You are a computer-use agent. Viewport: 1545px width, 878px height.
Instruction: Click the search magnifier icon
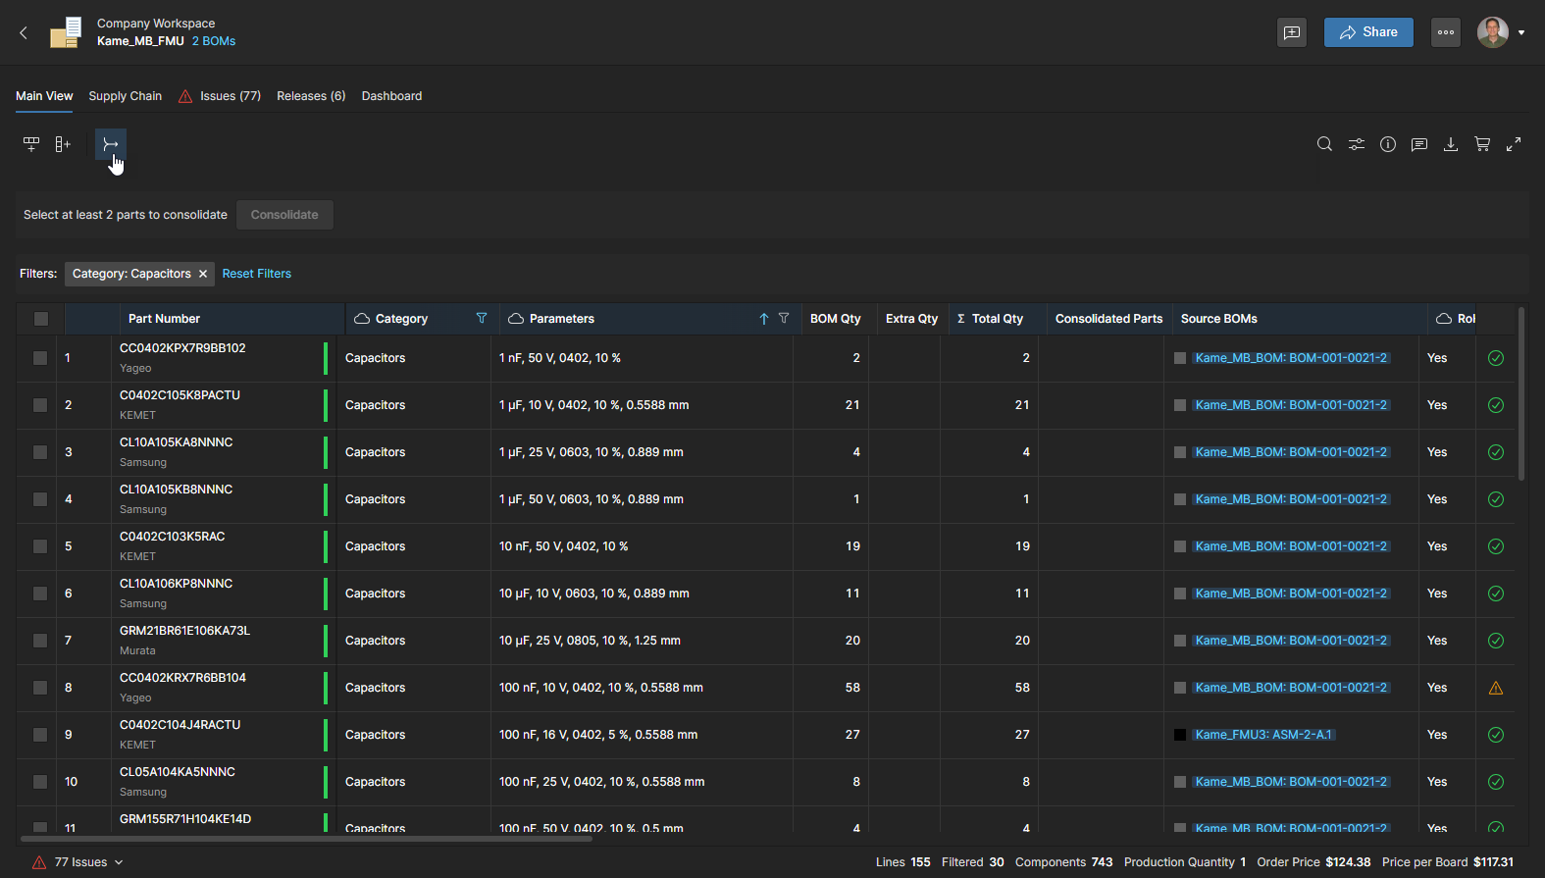pyautogui.click(x=1324, y=144)
